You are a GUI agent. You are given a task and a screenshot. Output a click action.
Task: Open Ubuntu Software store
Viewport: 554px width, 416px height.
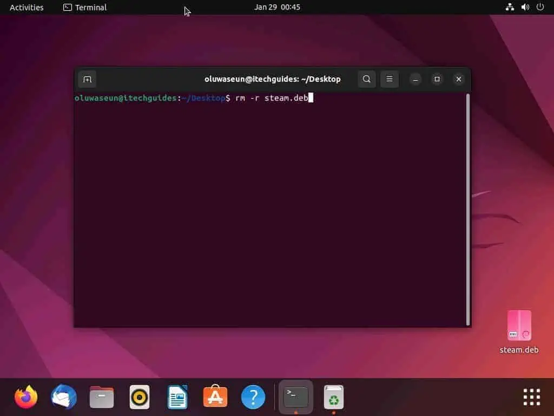[215, 398]
